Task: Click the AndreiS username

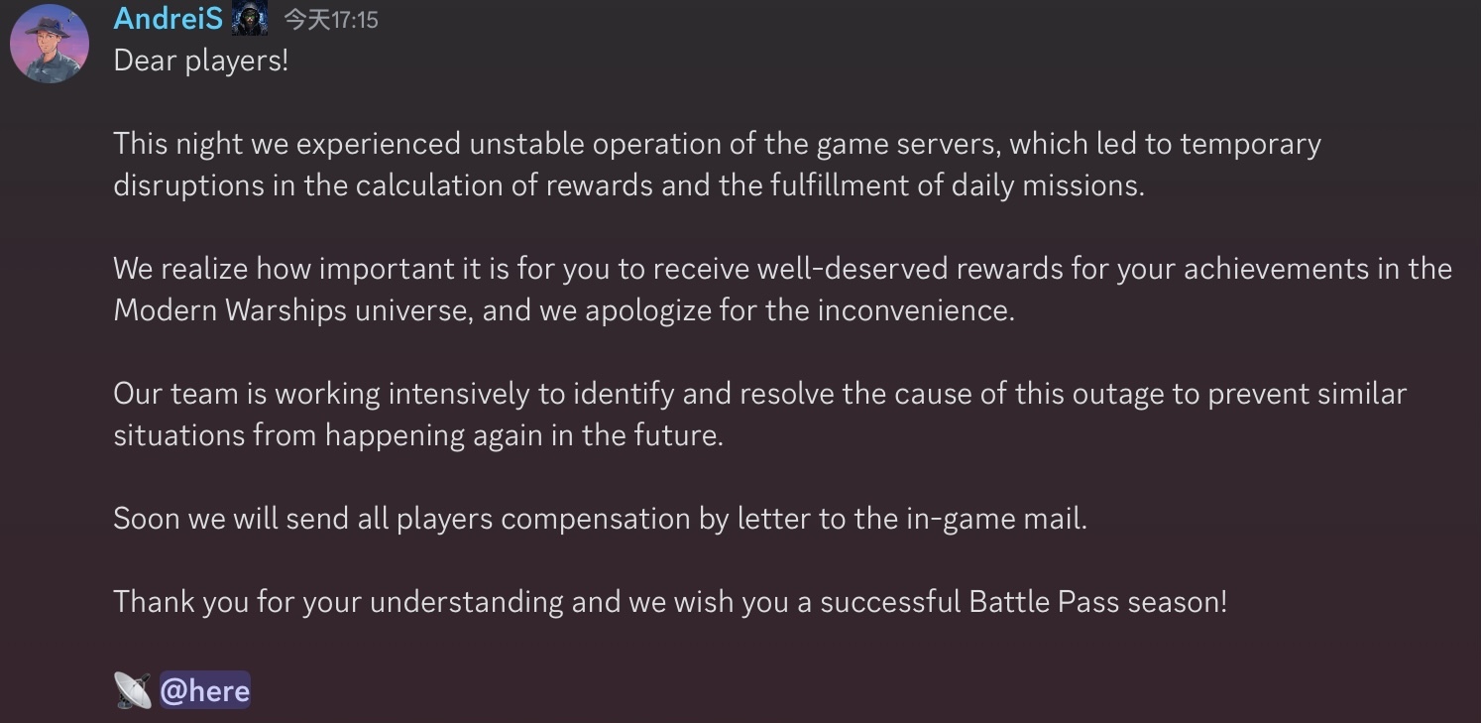Action: (168, 18)
